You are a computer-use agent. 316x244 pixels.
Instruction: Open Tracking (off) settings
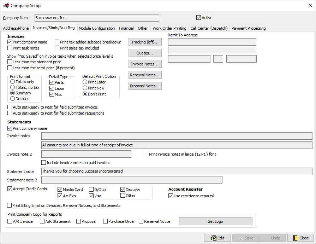click(145, 42)
